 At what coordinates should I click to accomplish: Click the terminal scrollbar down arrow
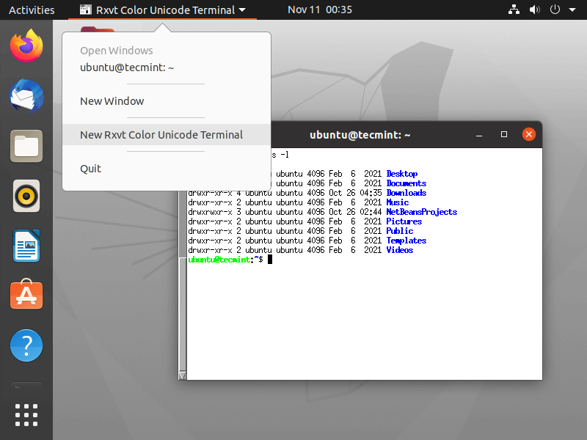(x=182, y=375)
